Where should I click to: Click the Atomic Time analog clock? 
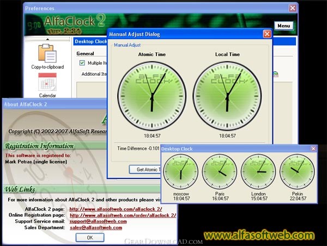152,96
